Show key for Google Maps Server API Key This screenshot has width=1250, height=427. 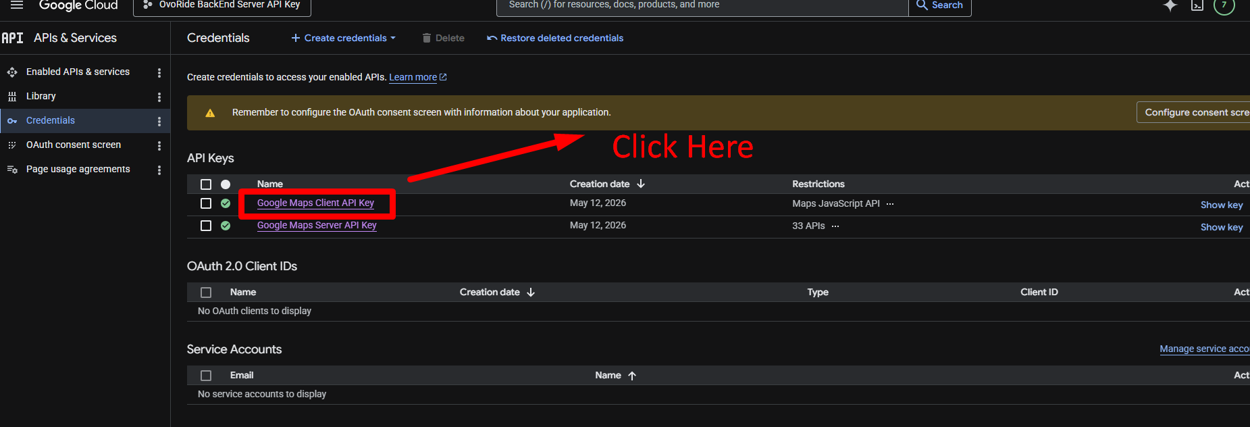click(1222, 227)
